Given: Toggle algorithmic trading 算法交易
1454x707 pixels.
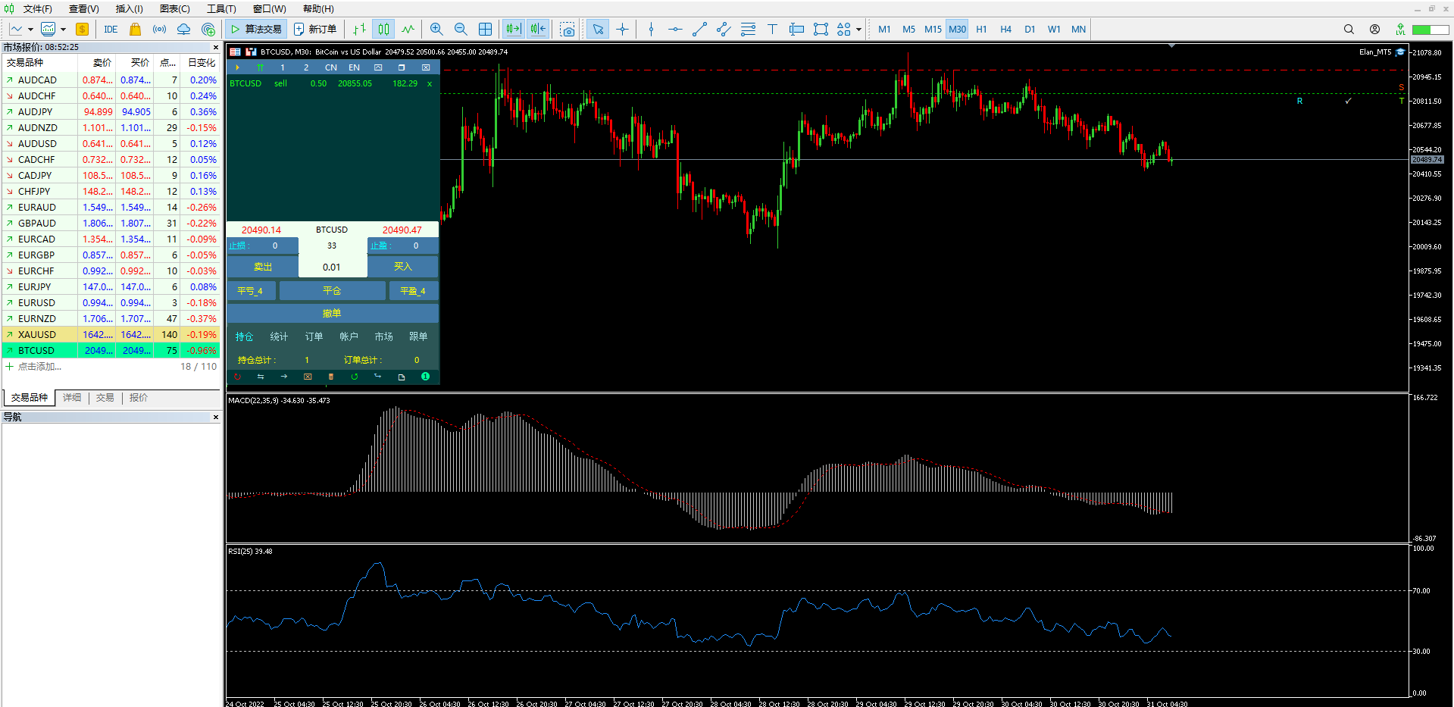Looking at the screenshot, I should tap(256, 30).
